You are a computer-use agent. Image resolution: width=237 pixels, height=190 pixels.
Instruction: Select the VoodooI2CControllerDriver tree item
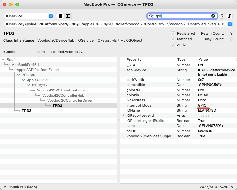pos(70,100)
